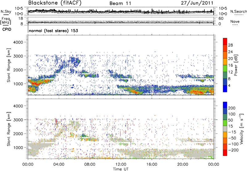The width and height of the screenshot is (247, 171).
Task: Click the 'Velocity [m s-1]' colorbar label
Action: pyautogui.click(x=241, y=129)
